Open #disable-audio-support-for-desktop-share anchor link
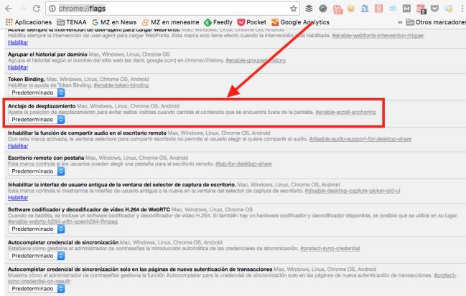 click(360, 139)
